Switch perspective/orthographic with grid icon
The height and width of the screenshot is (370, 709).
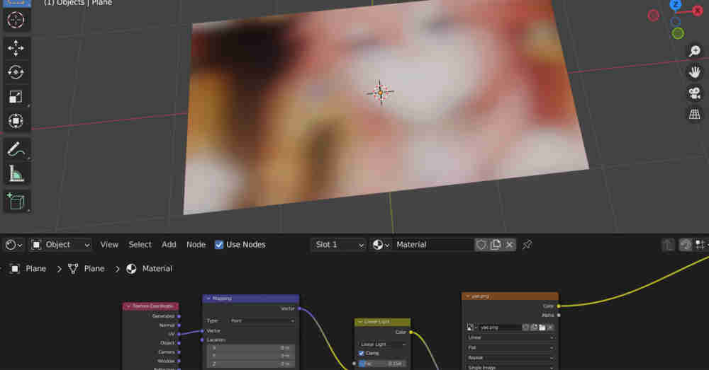coord(695,114)
